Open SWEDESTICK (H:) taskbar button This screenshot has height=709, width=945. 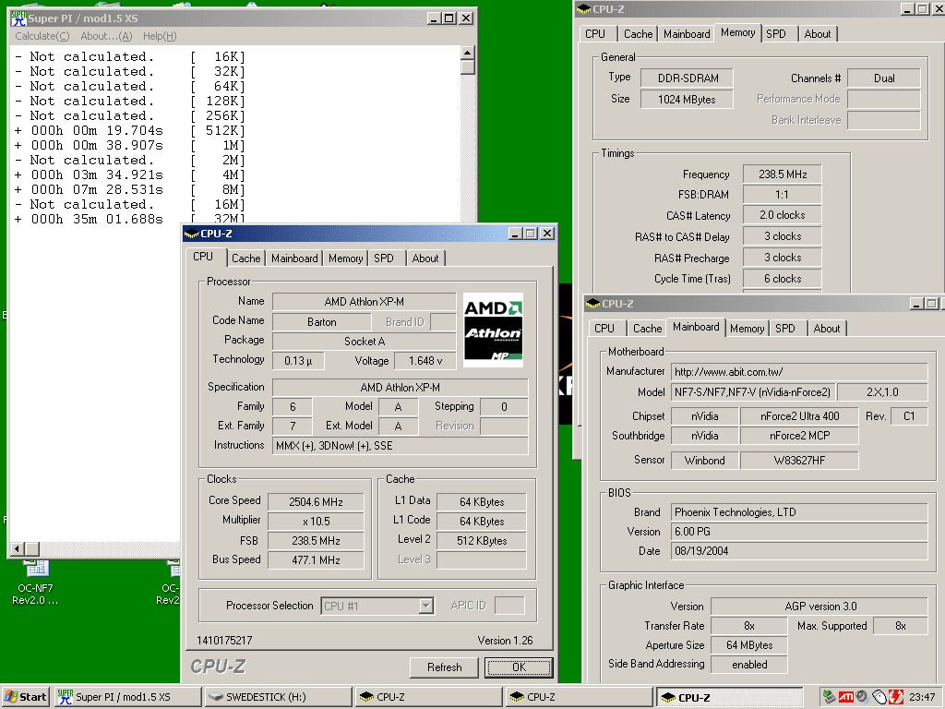[x=279, y=697]
